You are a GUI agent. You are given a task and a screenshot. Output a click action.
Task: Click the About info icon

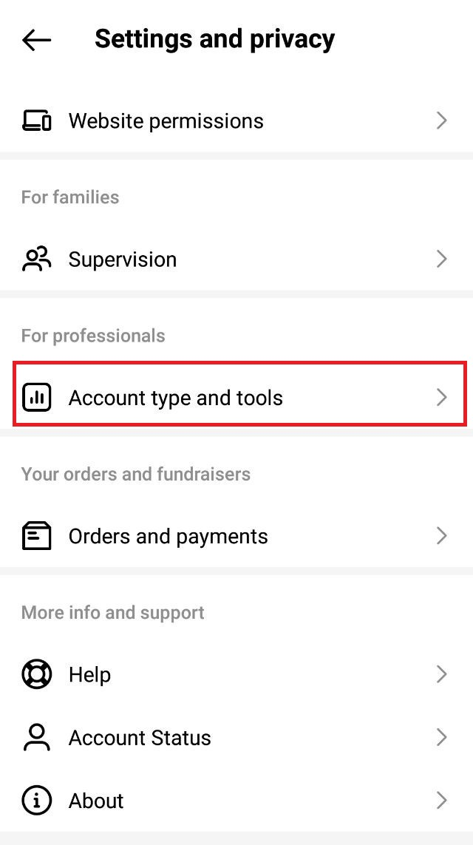[36, 800]
